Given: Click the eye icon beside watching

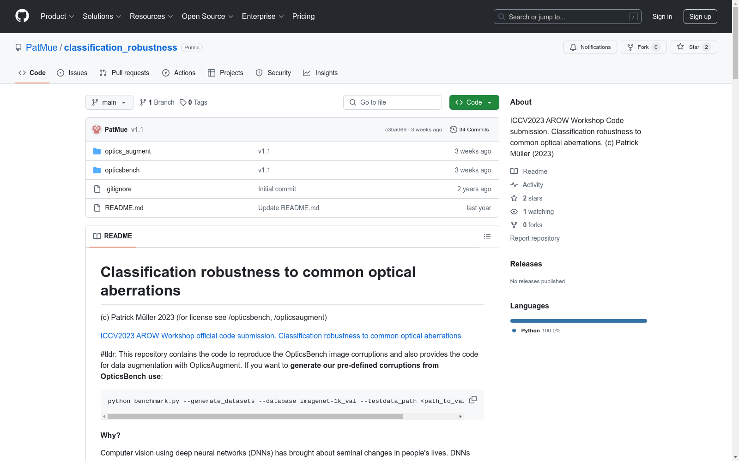Looking at the screenshot, I should (x=514, y=212).
